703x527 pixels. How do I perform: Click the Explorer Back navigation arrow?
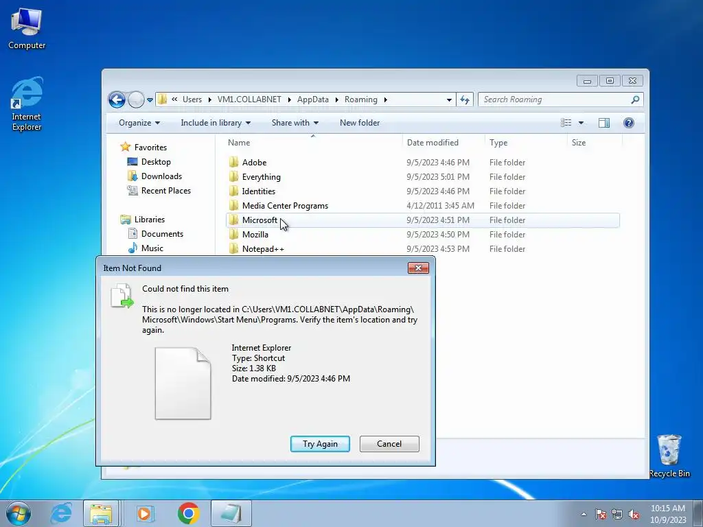coord(117,99)
